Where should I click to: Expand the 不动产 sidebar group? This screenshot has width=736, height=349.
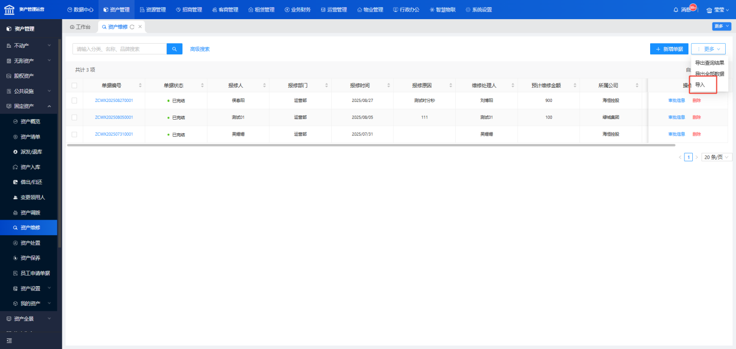[x=28, y=46]
